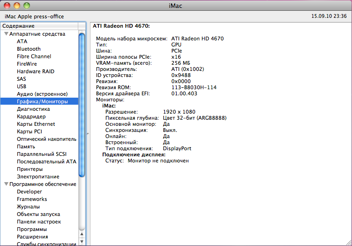Click the DisplayPort connection value

point(177,148)
